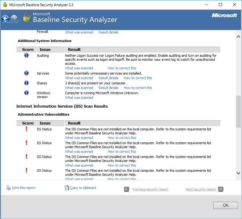
Task: Click the 'Additional System Information' heading
Action: (45, 41)
